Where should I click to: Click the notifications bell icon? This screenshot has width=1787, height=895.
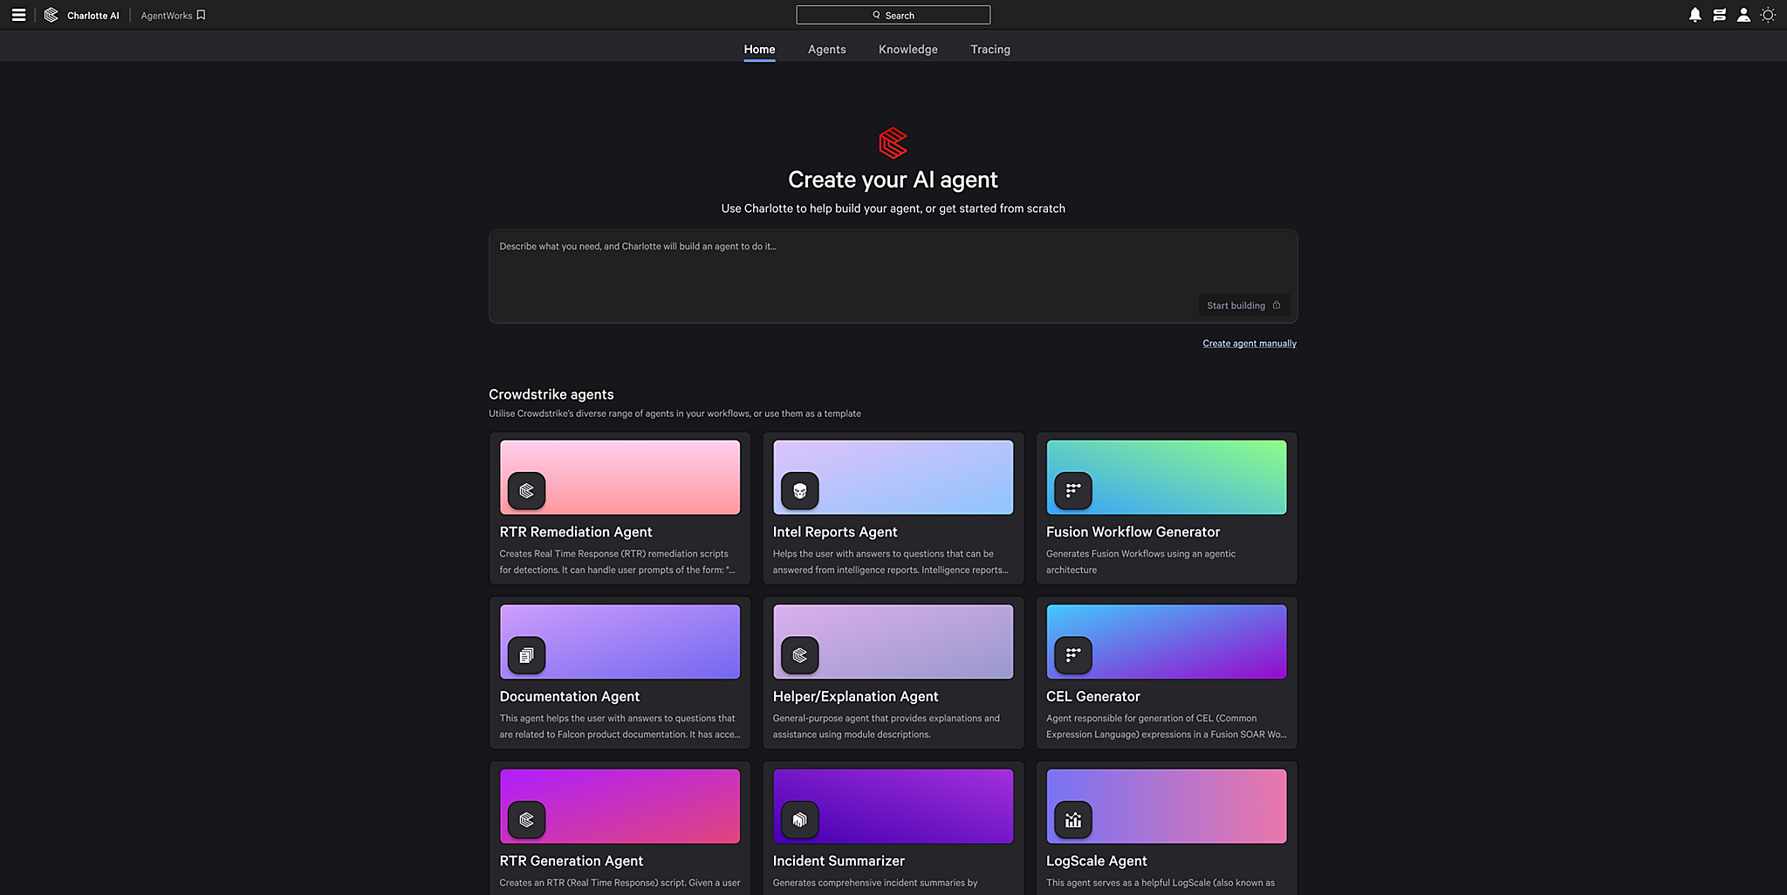coord(1695,15)
